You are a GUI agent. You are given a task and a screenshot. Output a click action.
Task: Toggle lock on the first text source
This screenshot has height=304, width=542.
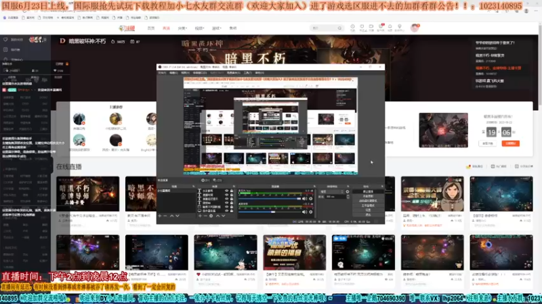tap(232, 191)
